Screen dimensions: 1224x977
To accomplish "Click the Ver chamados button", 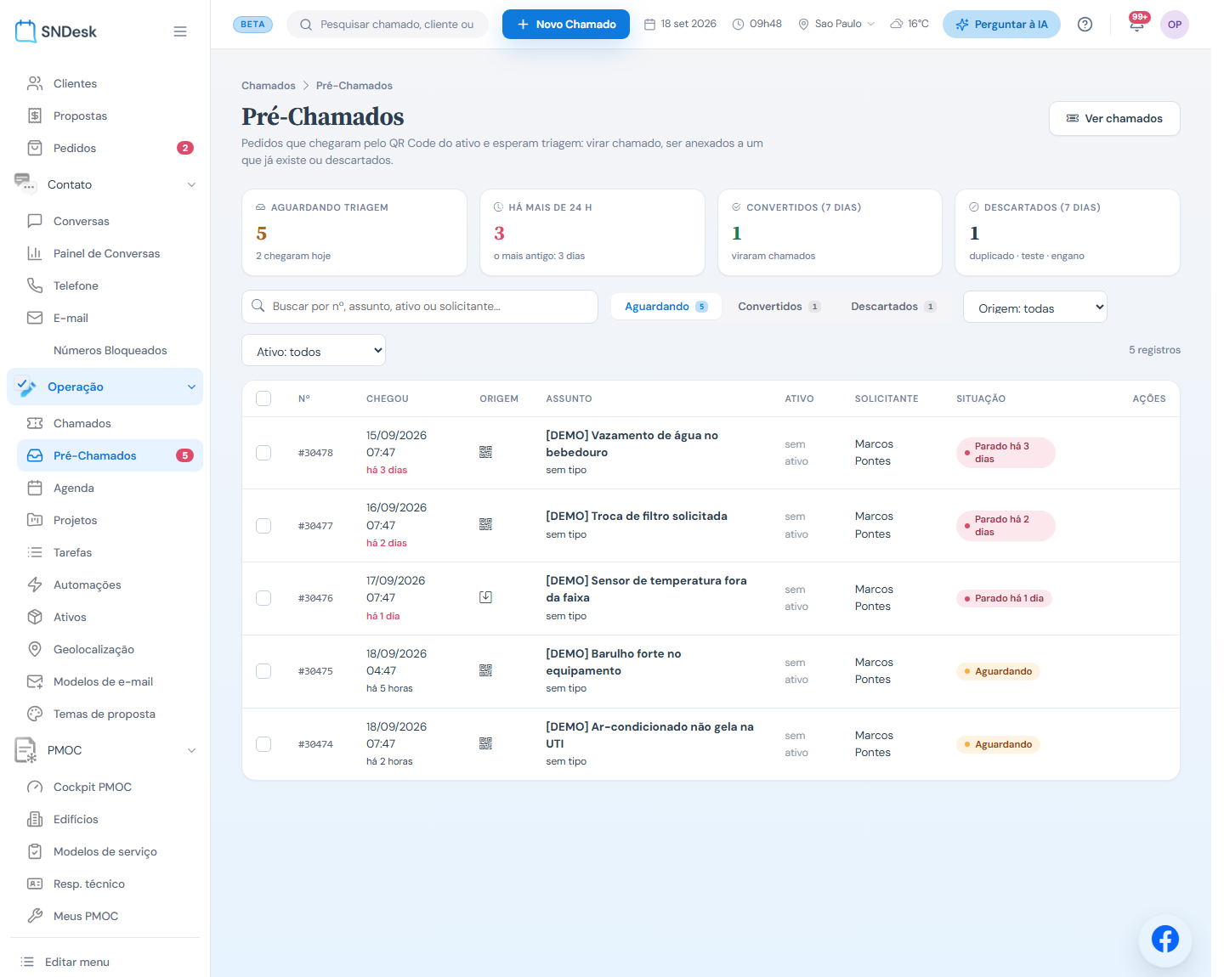I will [x=1114, y=118].
